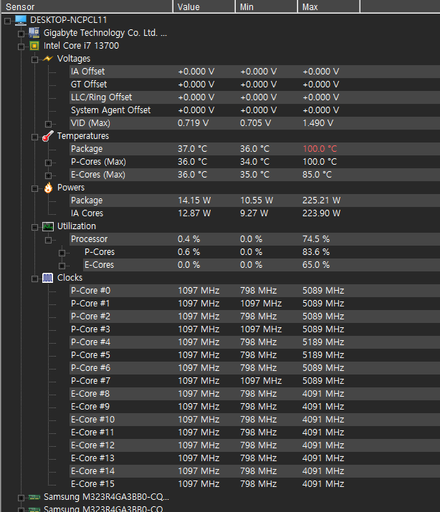Viewport: 440px width, 512px height.
Task: Click the 9.27 W IA Cores min value
Action: (x=254, y=213)
